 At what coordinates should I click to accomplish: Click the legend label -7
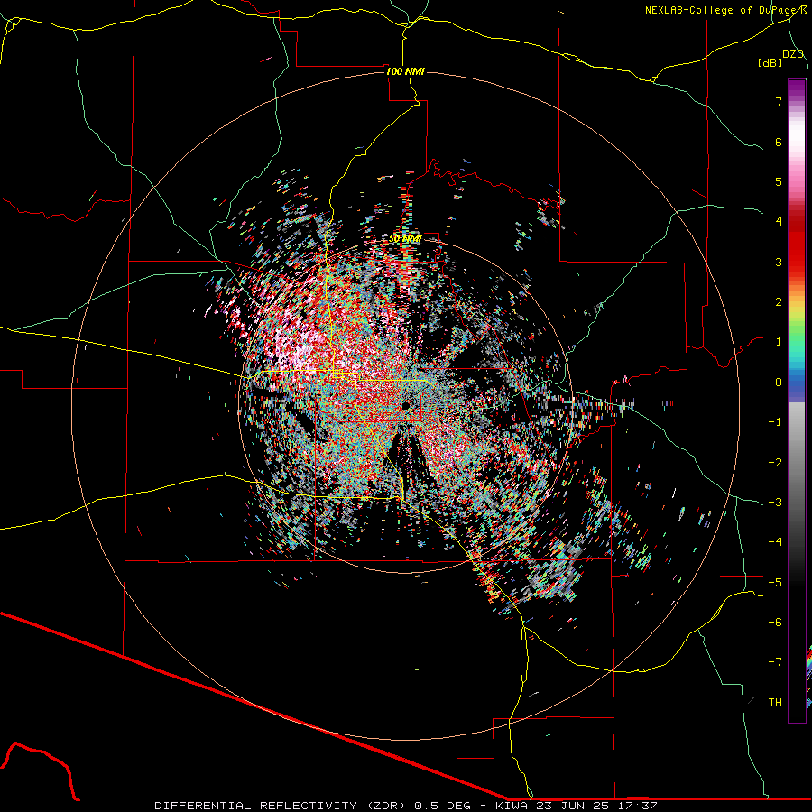coord(775,662)
